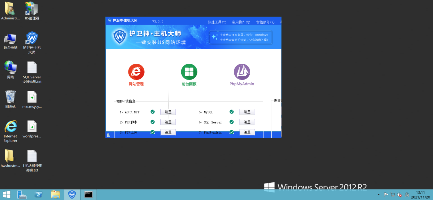Open 主机大师使用说明.txt file
Viewport: 433px width, 200px height.
click(32, 161)
